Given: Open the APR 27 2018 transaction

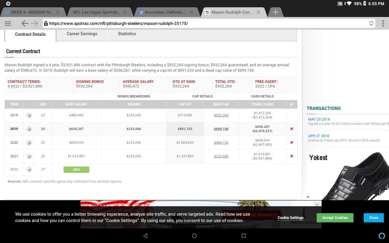Looking at the screenshot, I should (319, 136).
